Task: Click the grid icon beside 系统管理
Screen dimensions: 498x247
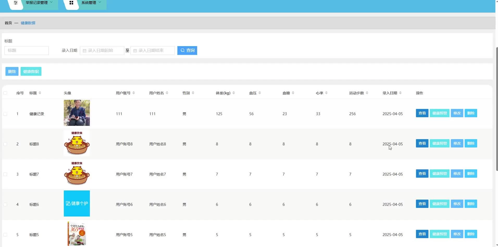Action: pyautogui.click(x=71, y=3)
